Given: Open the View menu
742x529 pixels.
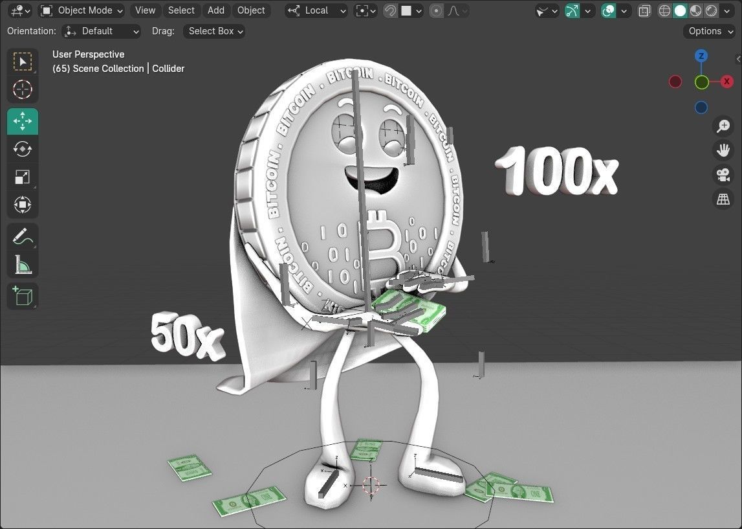Looking at the screenshot, I should point(145,10).
